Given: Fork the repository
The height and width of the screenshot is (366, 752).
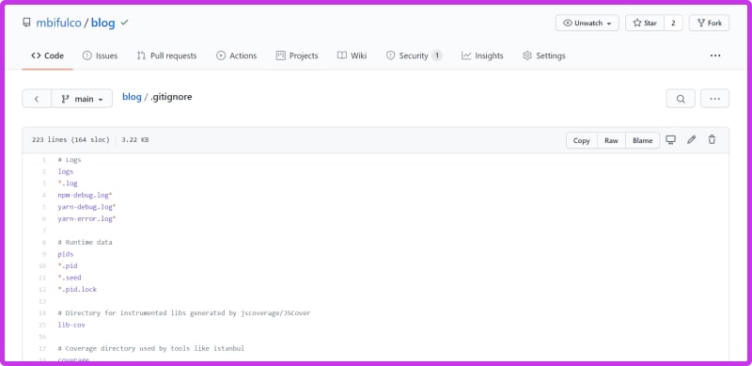Looking at the screenshot, I should [x=709, y=24].
